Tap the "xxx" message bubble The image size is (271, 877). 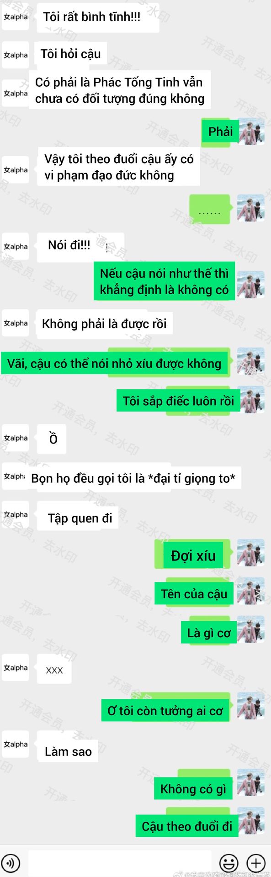click(54, 669)
